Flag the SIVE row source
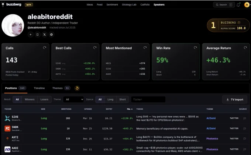 point(245,118)
